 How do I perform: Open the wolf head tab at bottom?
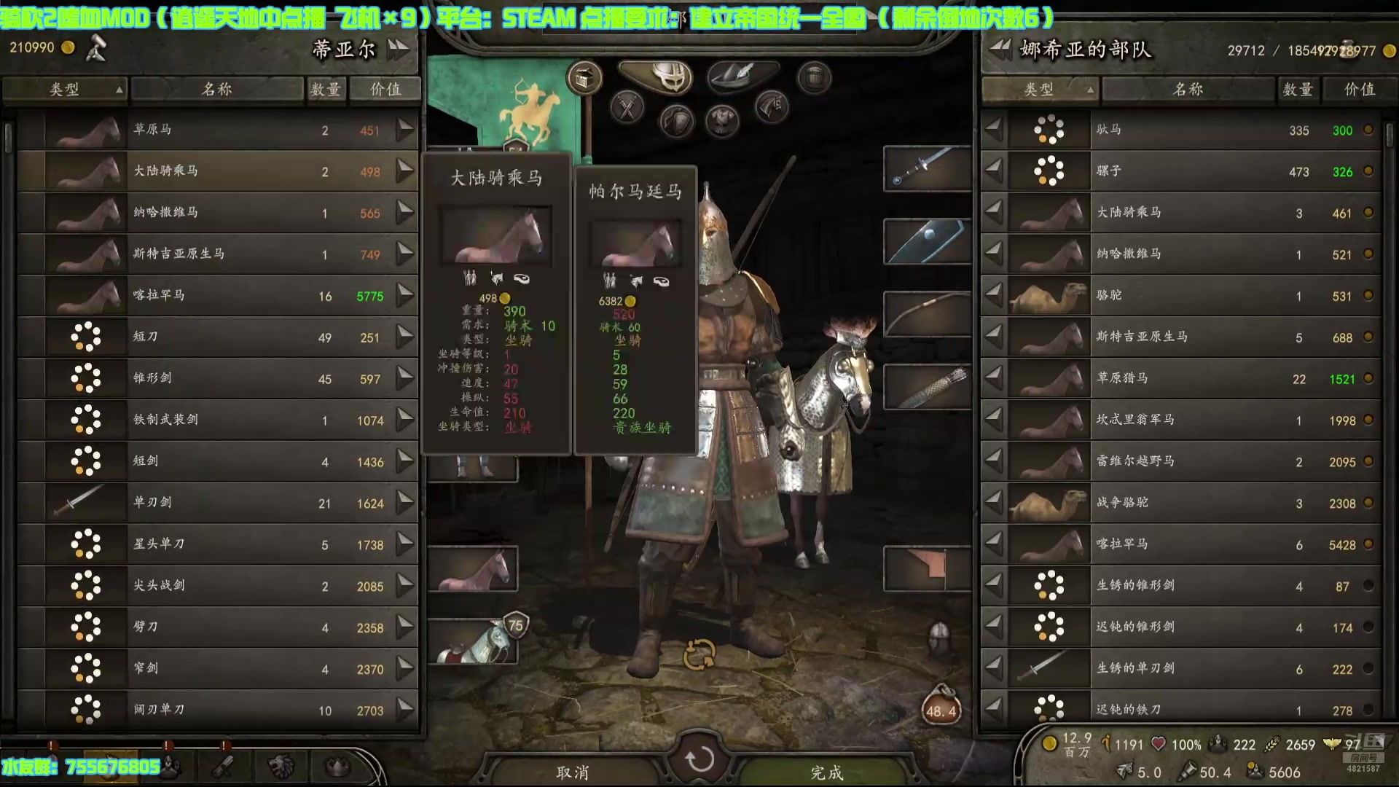point(281,766)
